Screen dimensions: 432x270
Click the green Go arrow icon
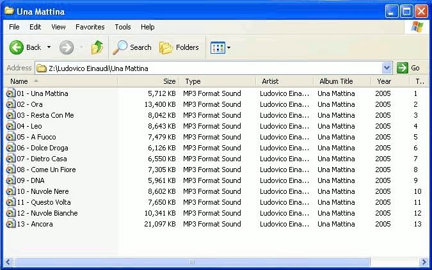403,68
